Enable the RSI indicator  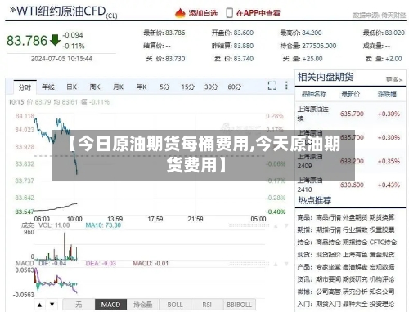[207, 305]
